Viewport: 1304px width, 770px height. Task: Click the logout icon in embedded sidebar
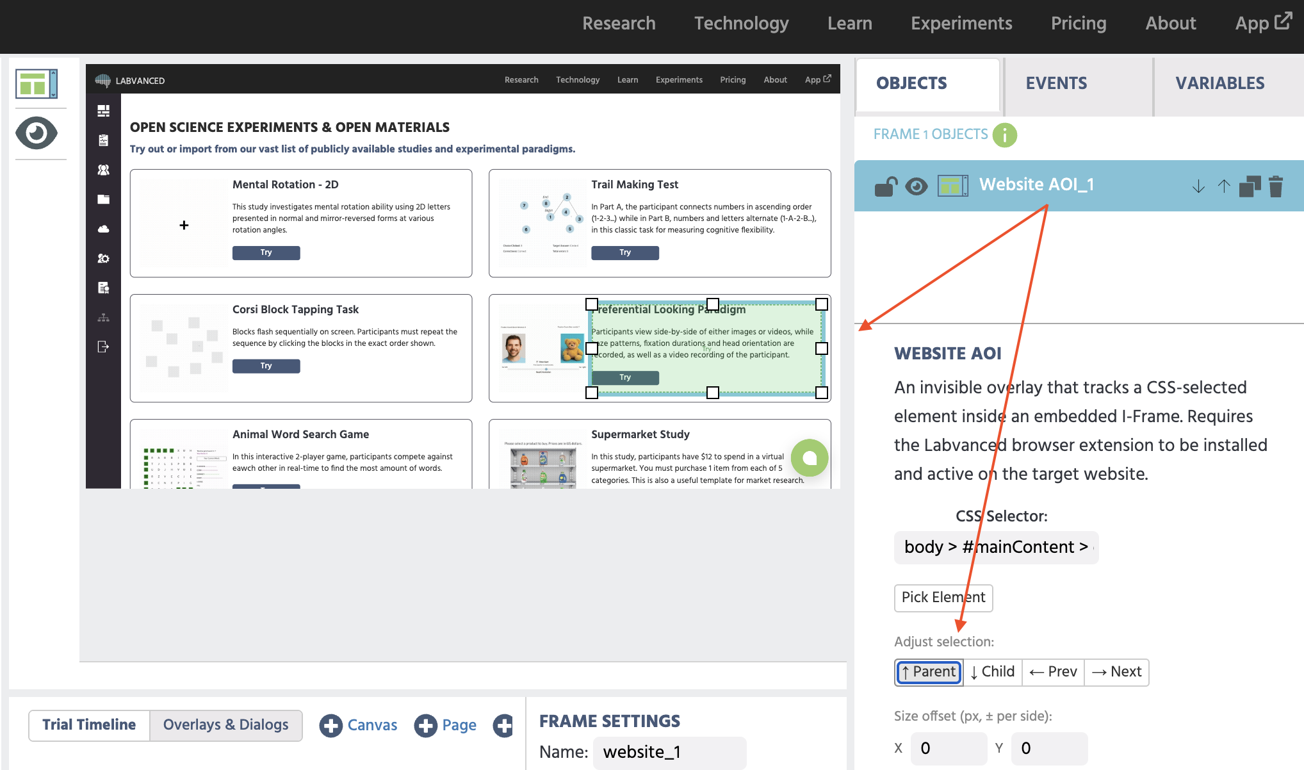point(103,347)
